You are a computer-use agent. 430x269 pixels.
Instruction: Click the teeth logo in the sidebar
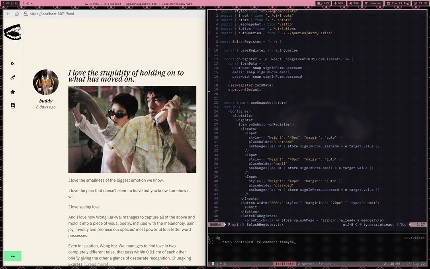12,32
